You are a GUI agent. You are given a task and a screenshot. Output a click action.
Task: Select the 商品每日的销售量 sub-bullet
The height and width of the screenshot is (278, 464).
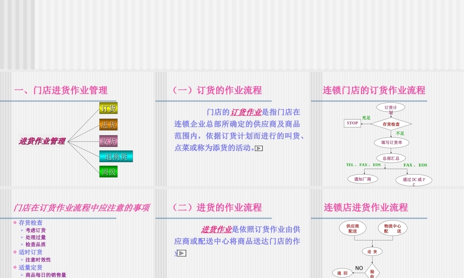pyautogui.click(x=46, y=275)
